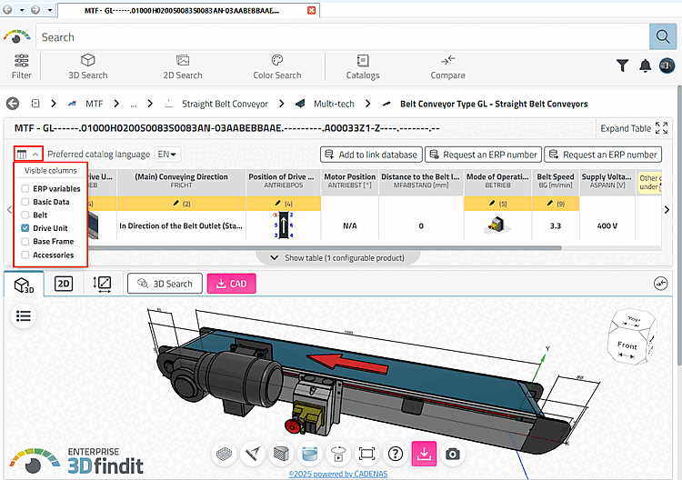This screenshot has height=480, width=682.
Task: Open the Catalogs view
Action: point(363,66)
